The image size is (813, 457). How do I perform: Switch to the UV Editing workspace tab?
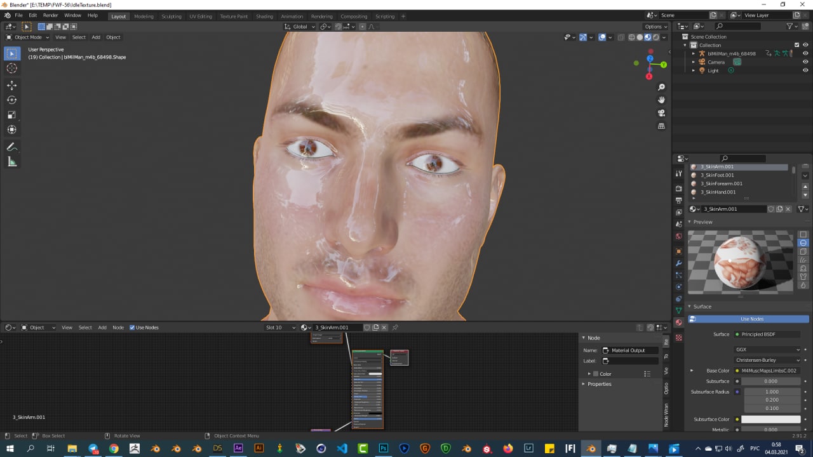tap(201, 17)
